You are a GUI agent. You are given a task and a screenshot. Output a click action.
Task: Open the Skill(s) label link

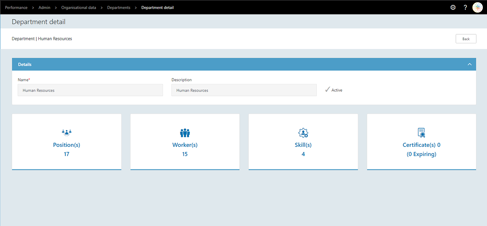pyautogui.click(x=303, y=145)
